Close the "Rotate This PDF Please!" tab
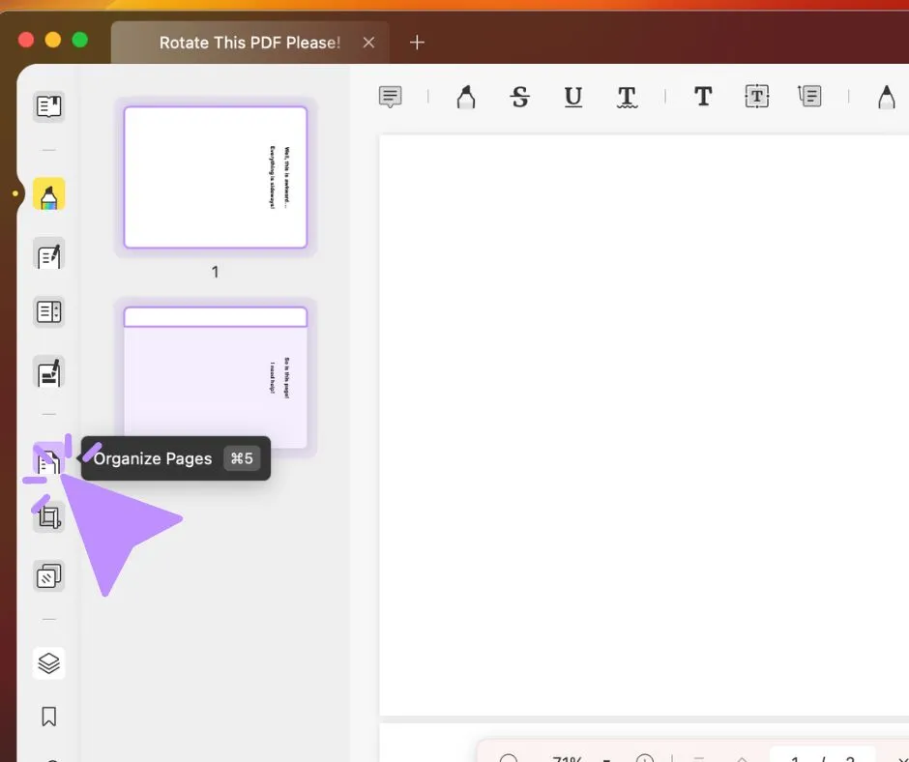 (368, 43)
